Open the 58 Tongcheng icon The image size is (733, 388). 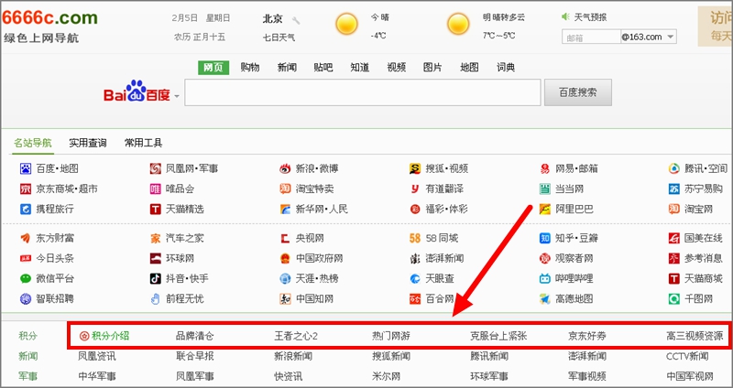tap(415, 238)
